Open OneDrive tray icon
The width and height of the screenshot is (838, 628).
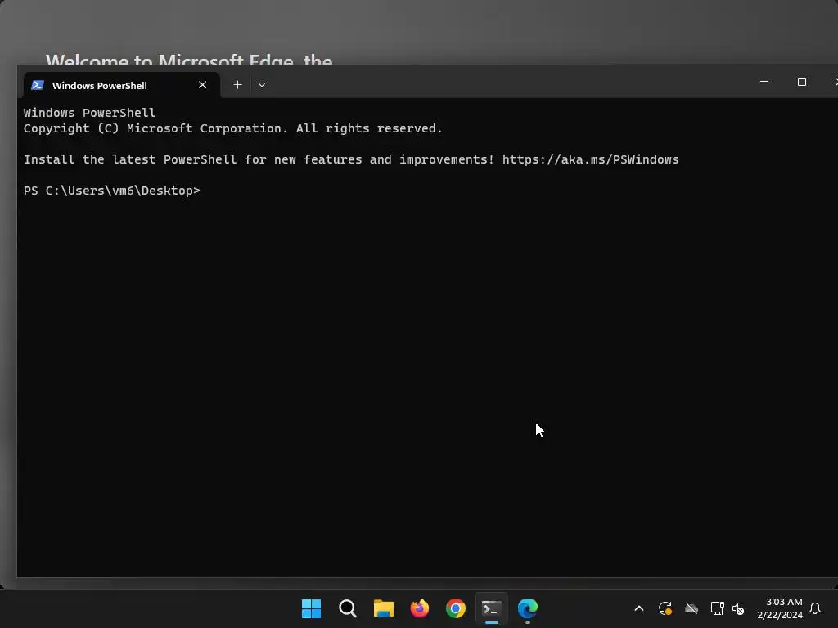692,608
